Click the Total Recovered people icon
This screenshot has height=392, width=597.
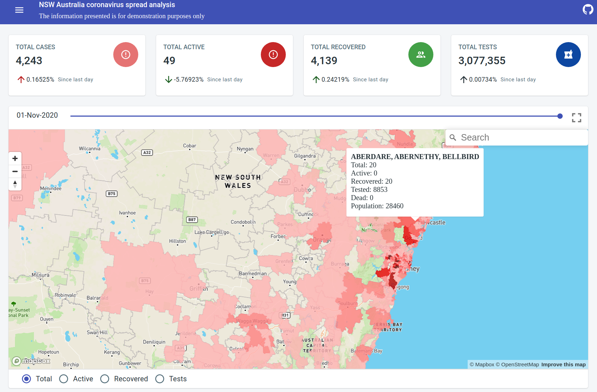(x=421, y=54)
